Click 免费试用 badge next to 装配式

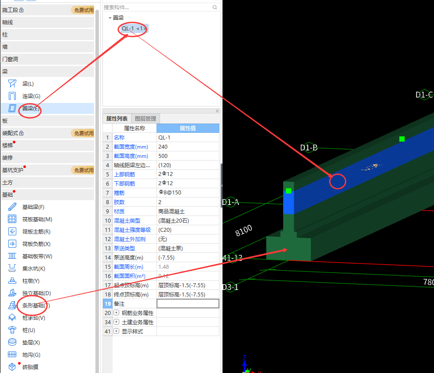tap(83, 133)
